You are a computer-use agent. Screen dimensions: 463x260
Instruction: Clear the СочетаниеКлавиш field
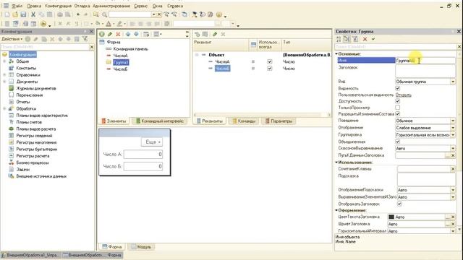453,169
